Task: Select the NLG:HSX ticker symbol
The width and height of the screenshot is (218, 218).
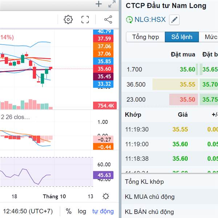Action: pyautogui.click(x=150, y=20)
